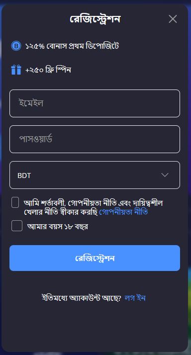
Task: Go to the লগ ইন link
Action: (135, 298)
